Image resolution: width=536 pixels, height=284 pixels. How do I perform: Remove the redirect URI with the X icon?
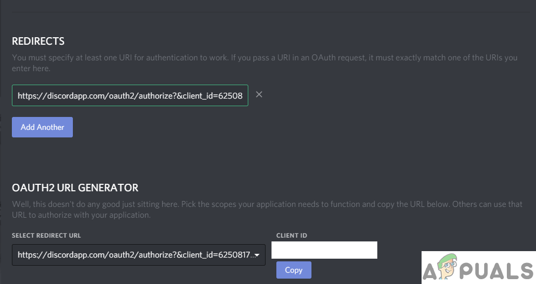pos(259,95)
